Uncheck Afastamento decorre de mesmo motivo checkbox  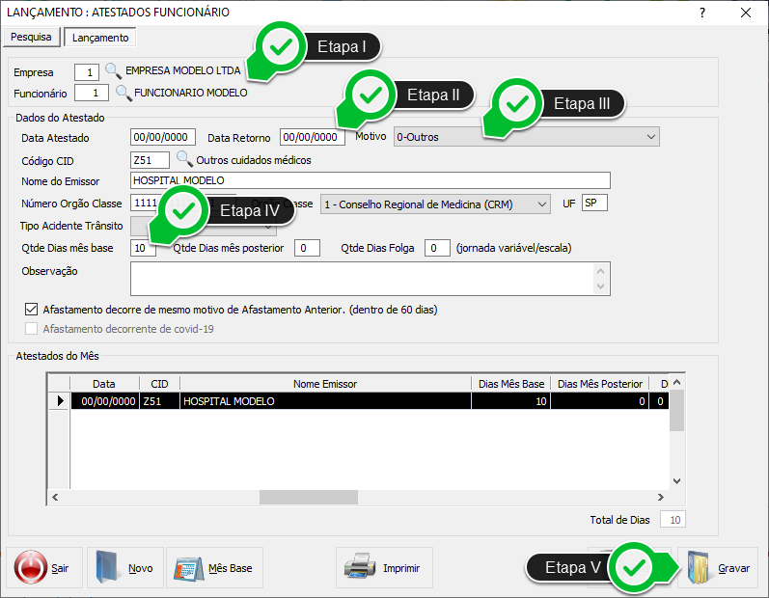(31, 311)
